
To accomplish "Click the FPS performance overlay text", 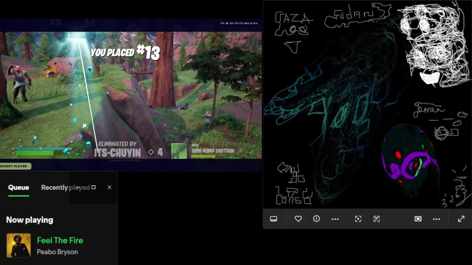I will [239, 23].
